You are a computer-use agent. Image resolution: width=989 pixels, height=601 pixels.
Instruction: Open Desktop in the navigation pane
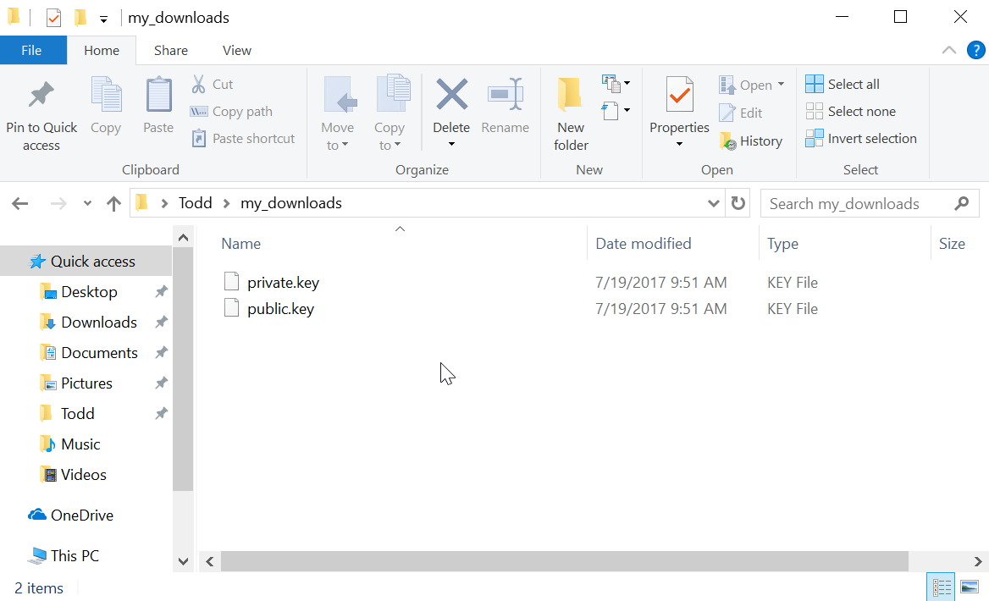[89, 292]
